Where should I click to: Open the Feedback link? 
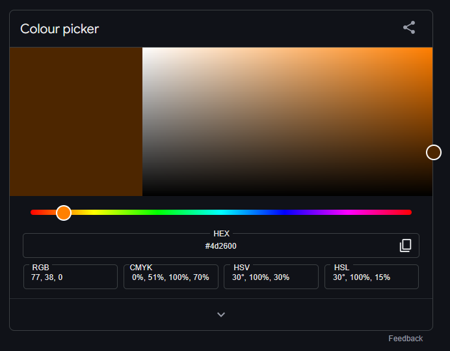click(x=406, y=339)
